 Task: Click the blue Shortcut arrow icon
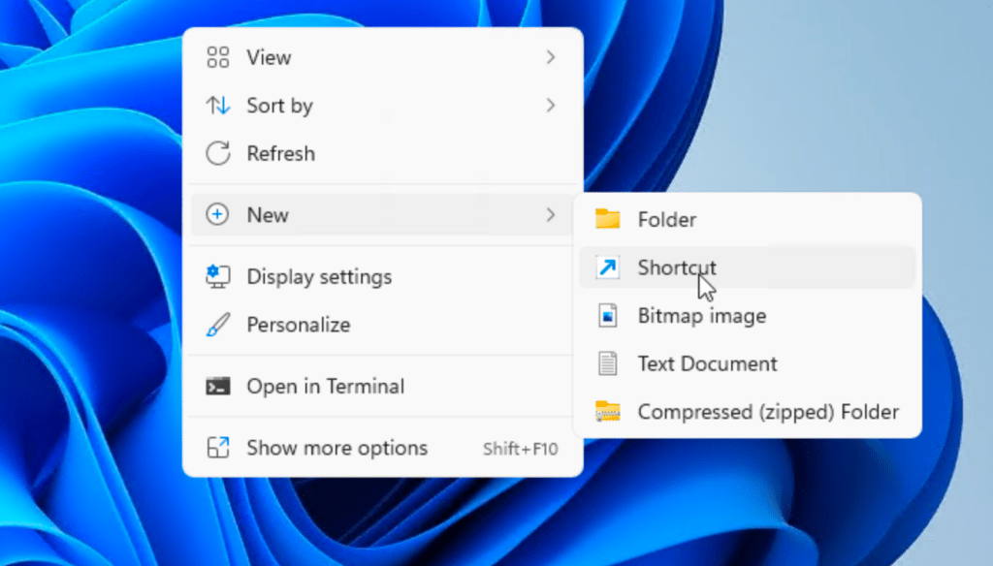point(608,267)
